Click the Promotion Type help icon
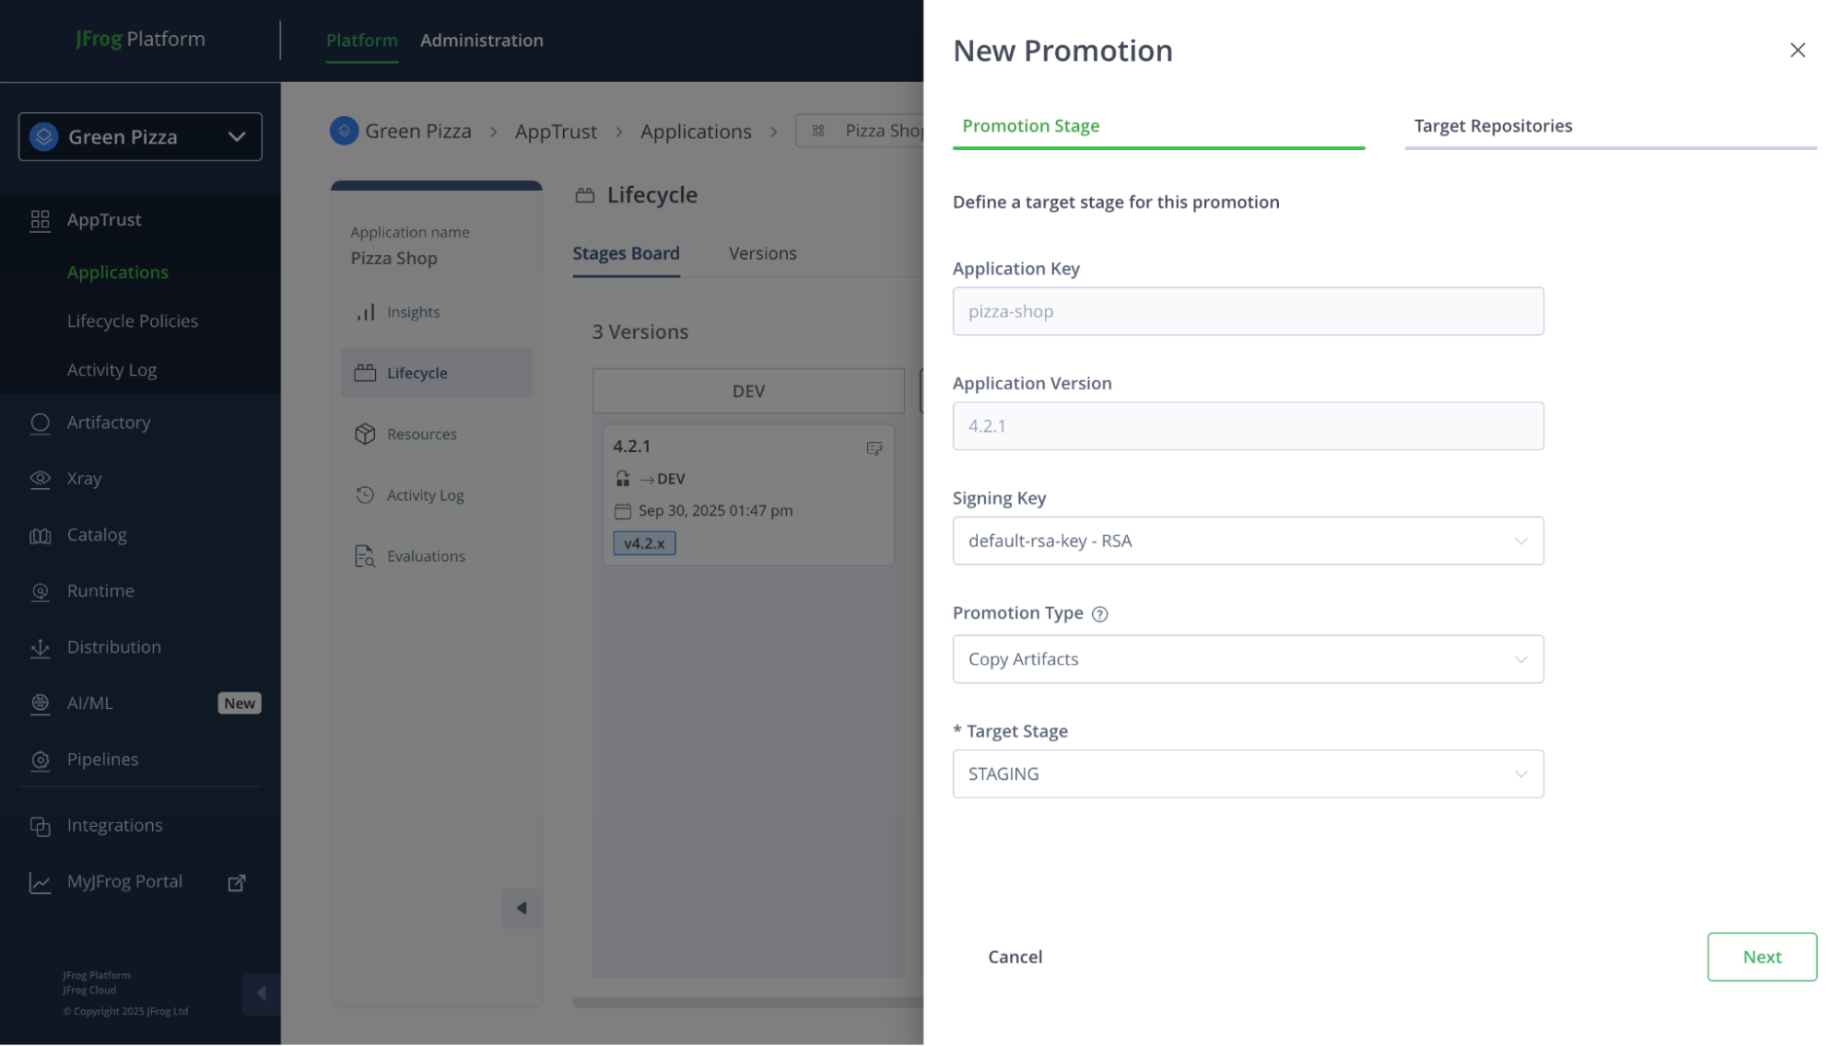The image size is (1842, 1046). pyautogui.click(x=1099, y=614)
